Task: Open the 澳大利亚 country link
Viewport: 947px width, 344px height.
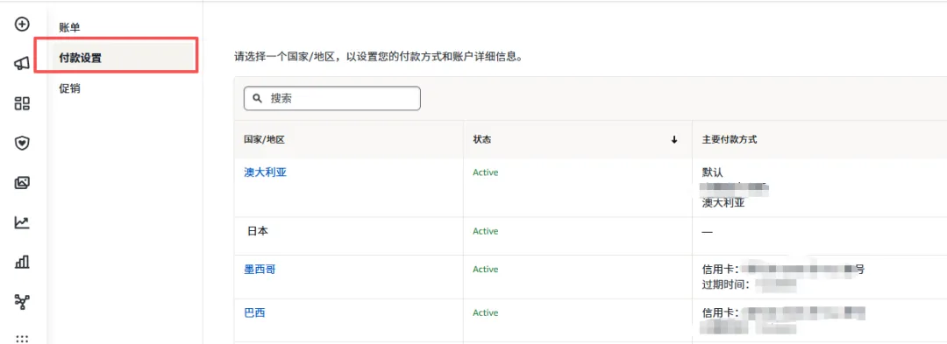Action: tap(265, 172)
